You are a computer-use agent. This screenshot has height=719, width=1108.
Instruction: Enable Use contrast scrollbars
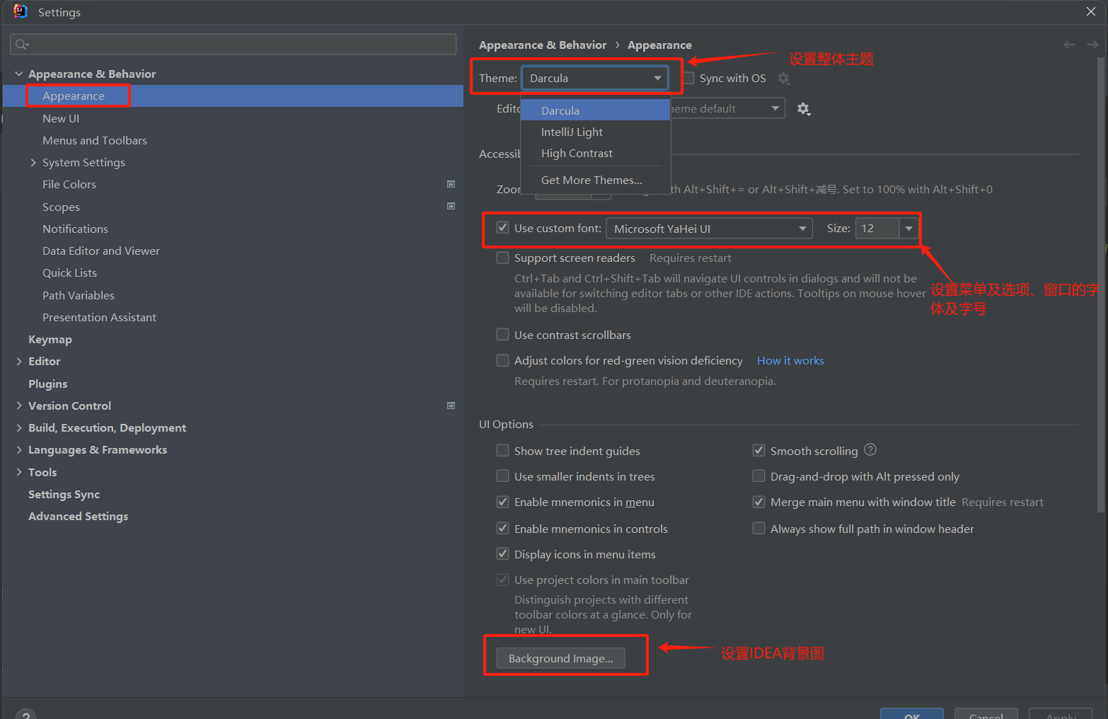(x=502, y=334)
